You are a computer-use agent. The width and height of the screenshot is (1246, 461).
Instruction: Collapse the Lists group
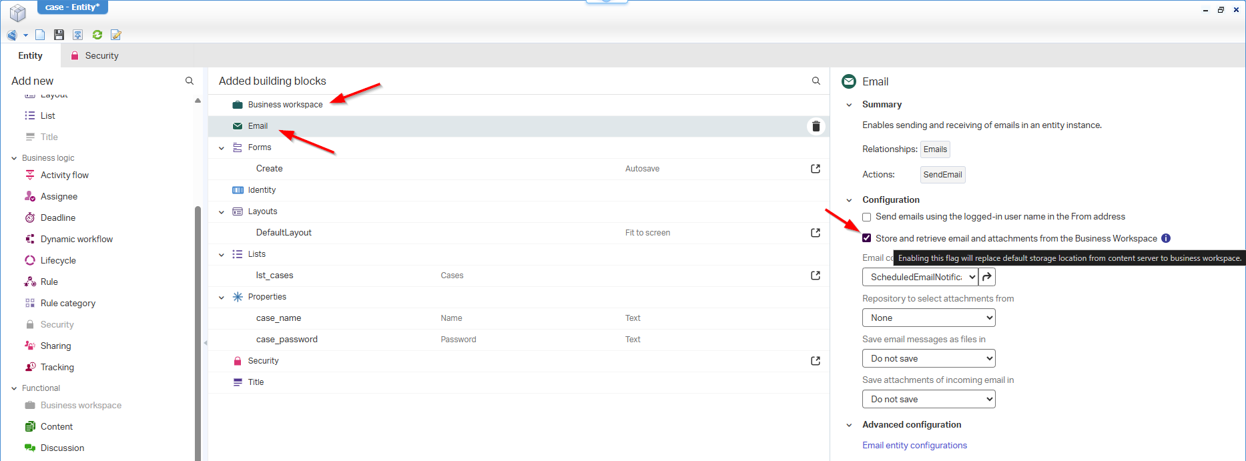[222, 255]
